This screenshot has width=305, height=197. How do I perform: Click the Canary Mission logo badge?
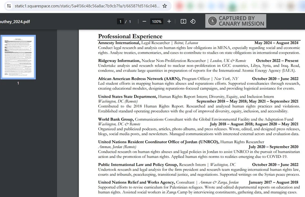[236, 21]
